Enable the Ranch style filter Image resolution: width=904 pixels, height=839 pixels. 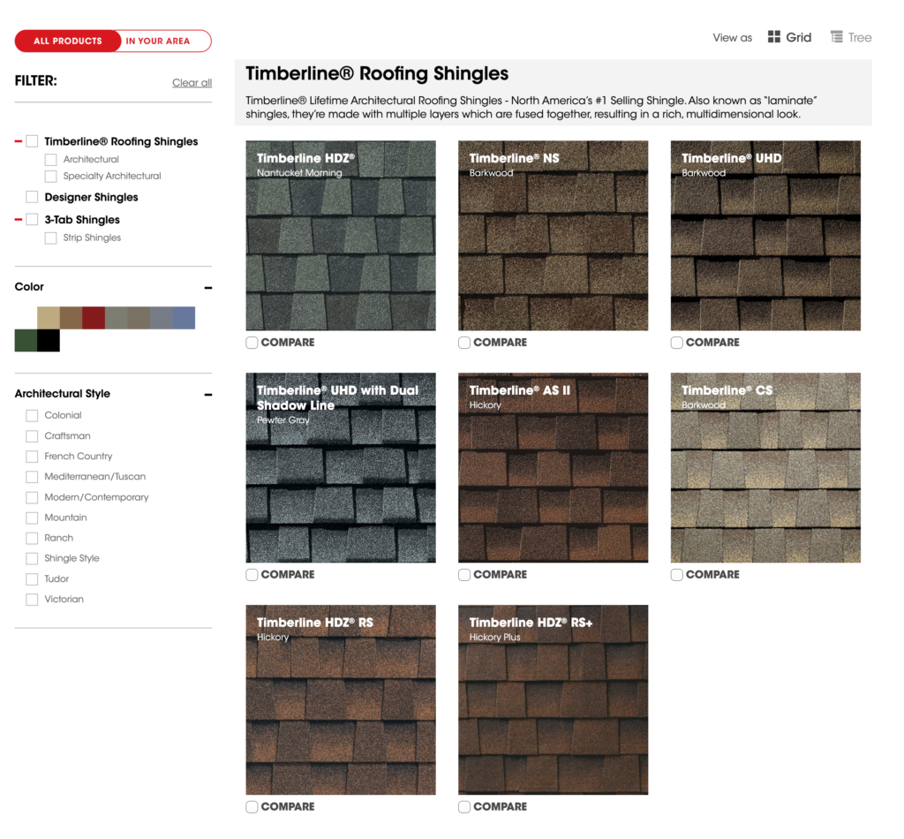[x=32, y=539]
